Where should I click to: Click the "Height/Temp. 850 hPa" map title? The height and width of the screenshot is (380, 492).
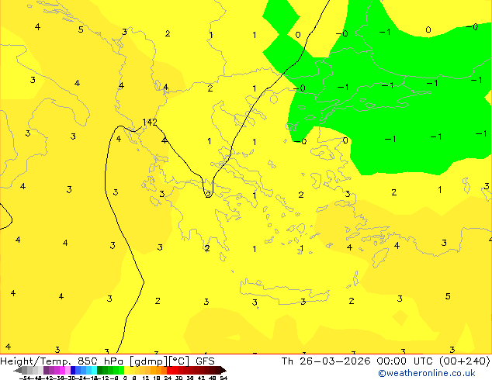point(62,361)
